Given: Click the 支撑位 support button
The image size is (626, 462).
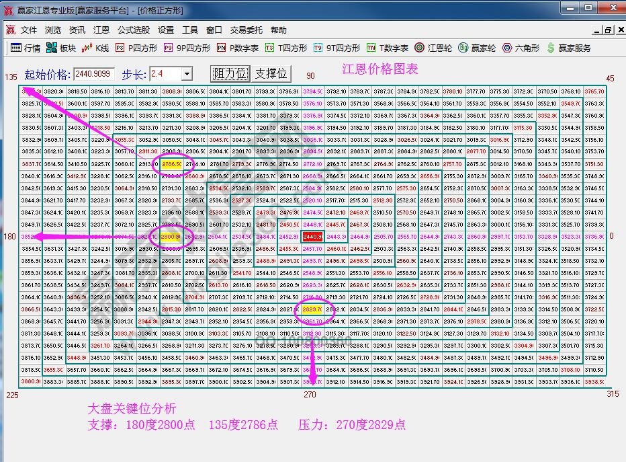Looking at the screenshot, I should coord(271,74).
